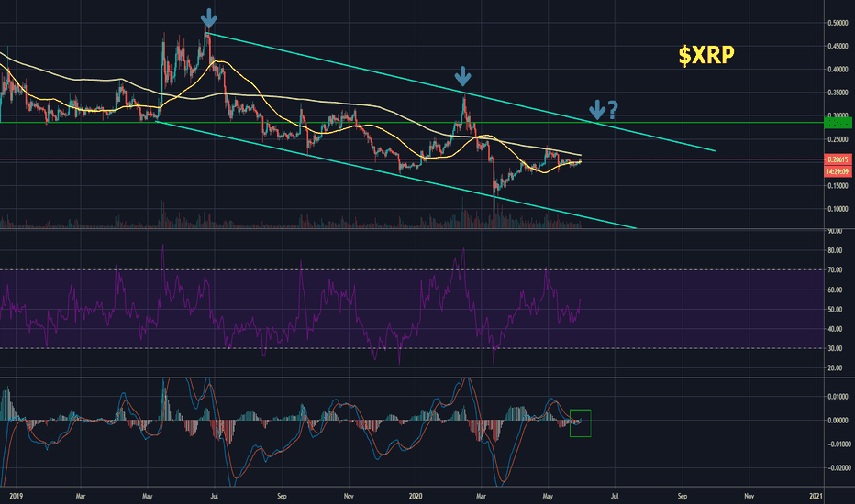Click the 2019 date label on time axis
This screenshot has height=504, width=855.
[x=17, y=496]
